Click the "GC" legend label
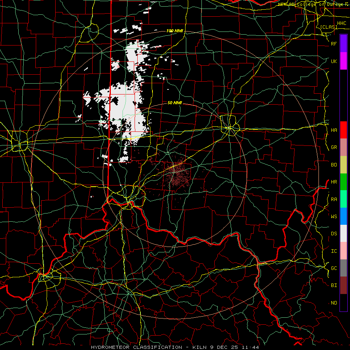This screenshot has width=350, height=350. [x=334, y=268]
